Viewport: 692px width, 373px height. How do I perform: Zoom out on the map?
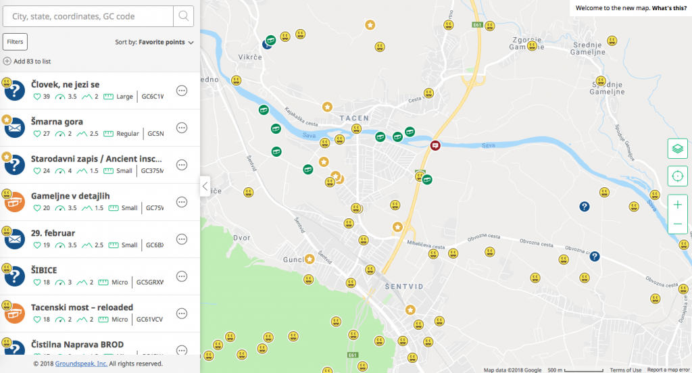pos(677,224)
